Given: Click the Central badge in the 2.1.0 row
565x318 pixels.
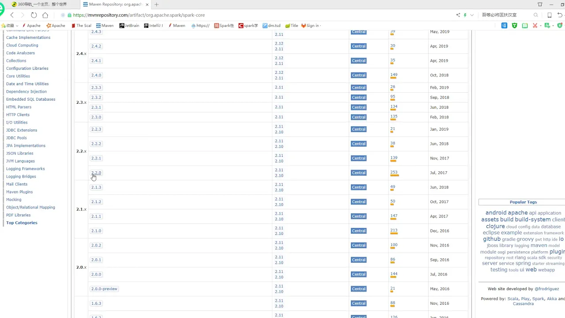Looking at the screenshot, I should pos(359,231).
